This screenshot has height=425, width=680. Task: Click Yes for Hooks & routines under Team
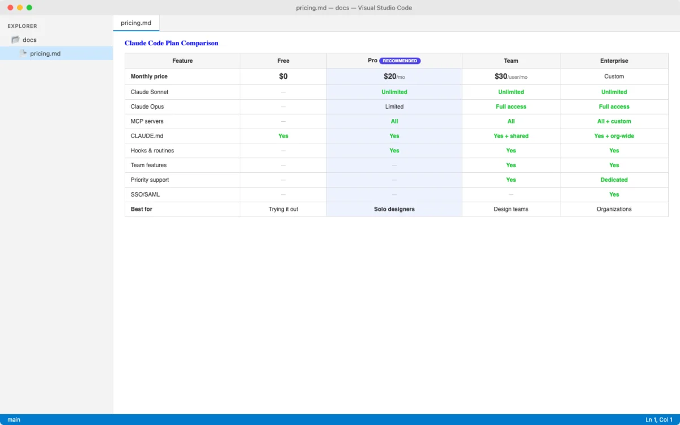point(511,151)
